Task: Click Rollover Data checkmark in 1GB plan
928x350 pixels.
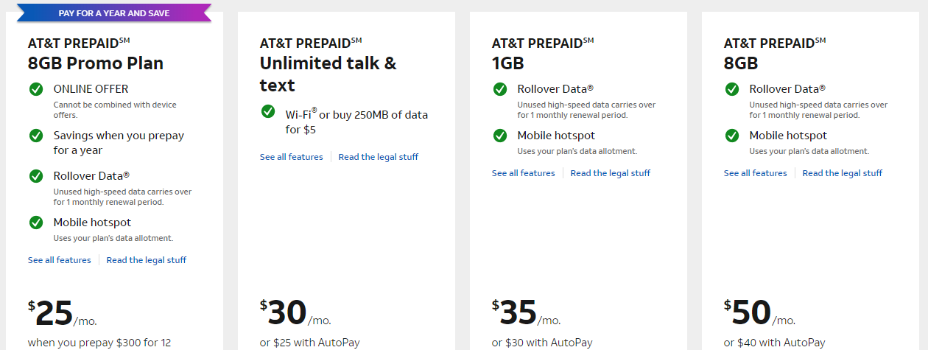Action: point(500,89)
